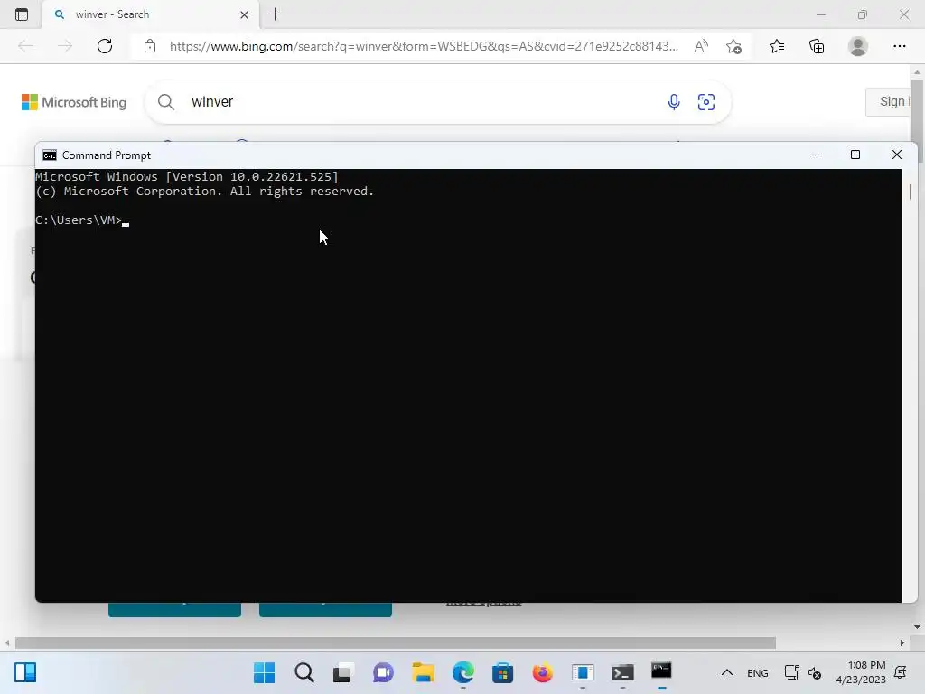Viewport: 925px width, 694px height.
Task: Open Edge Settings and more menu
Action: pos(899,46)
